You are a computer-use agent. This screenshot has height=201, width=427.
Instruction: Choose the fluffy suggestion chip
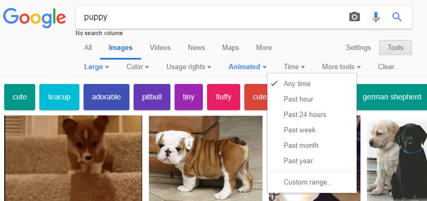pyautogui.click(x=224, y=97)
